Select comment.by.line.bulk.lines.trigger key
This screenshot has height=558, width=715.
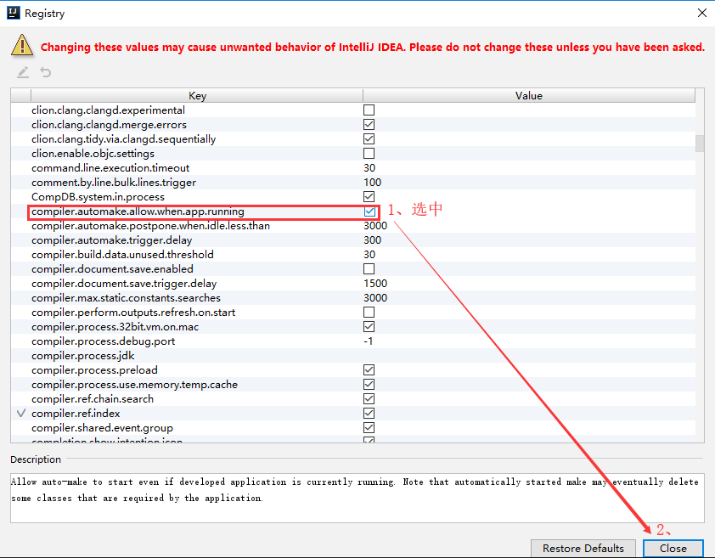click(x=114, y=183)
